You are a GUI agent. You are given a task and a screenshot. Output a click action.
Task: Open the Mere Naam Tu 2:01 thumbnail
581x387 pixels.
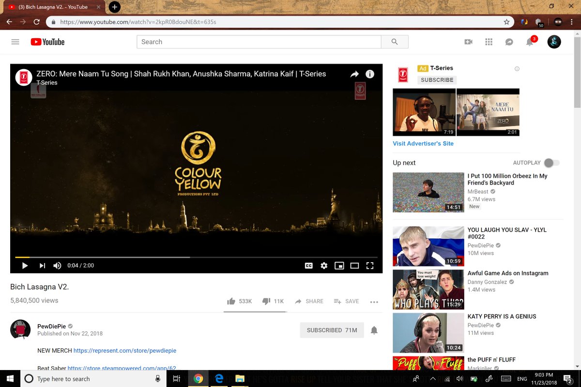(488, 112)
